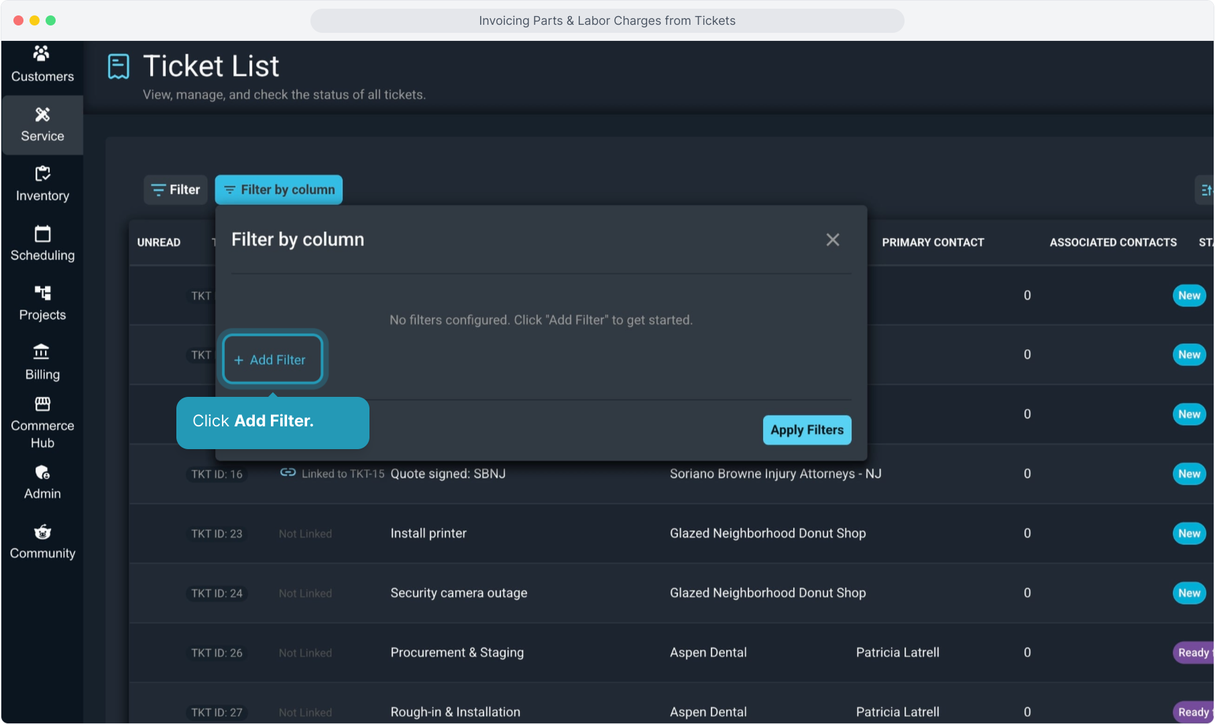Open the Billing section icon
Image resolution: width=1215 pixels, height=724 pixels.
tap(42, 352)
